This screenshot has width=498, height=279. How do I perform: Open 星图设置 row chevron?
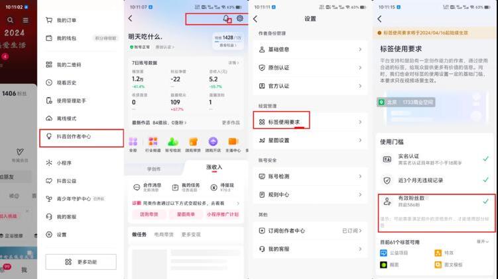point(360,140)
